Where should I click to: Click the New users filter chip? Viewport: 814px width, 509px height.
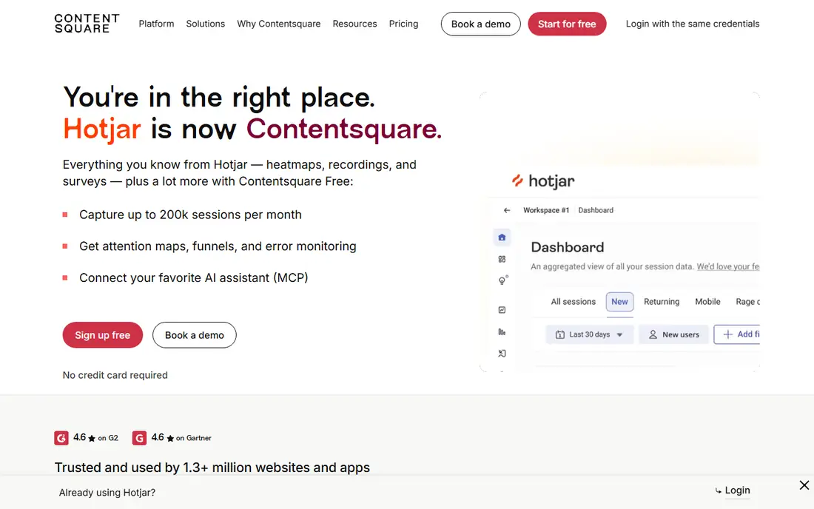(673, 334)
